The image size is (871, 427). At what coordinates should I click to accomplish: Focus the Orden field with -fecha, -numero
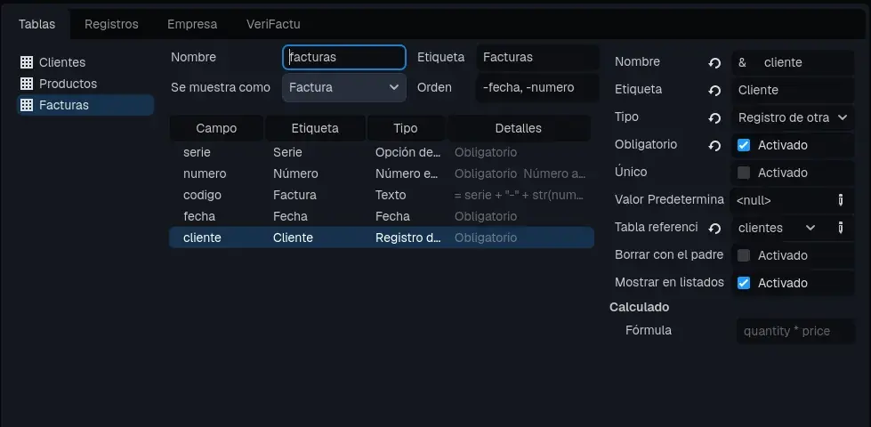(x=537, y=88)
